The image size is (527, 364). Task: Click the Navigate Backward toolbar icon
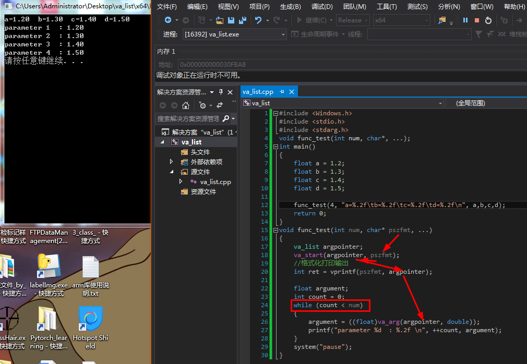tap(167, 20)
